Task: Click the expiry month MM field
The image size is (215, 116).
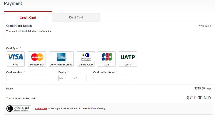Action: point(65,78)
